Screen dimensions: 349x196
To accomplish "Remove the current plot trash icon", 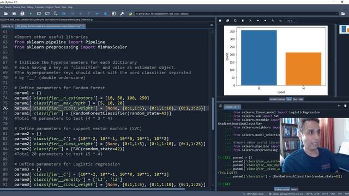I will click(x=243, y=21).
